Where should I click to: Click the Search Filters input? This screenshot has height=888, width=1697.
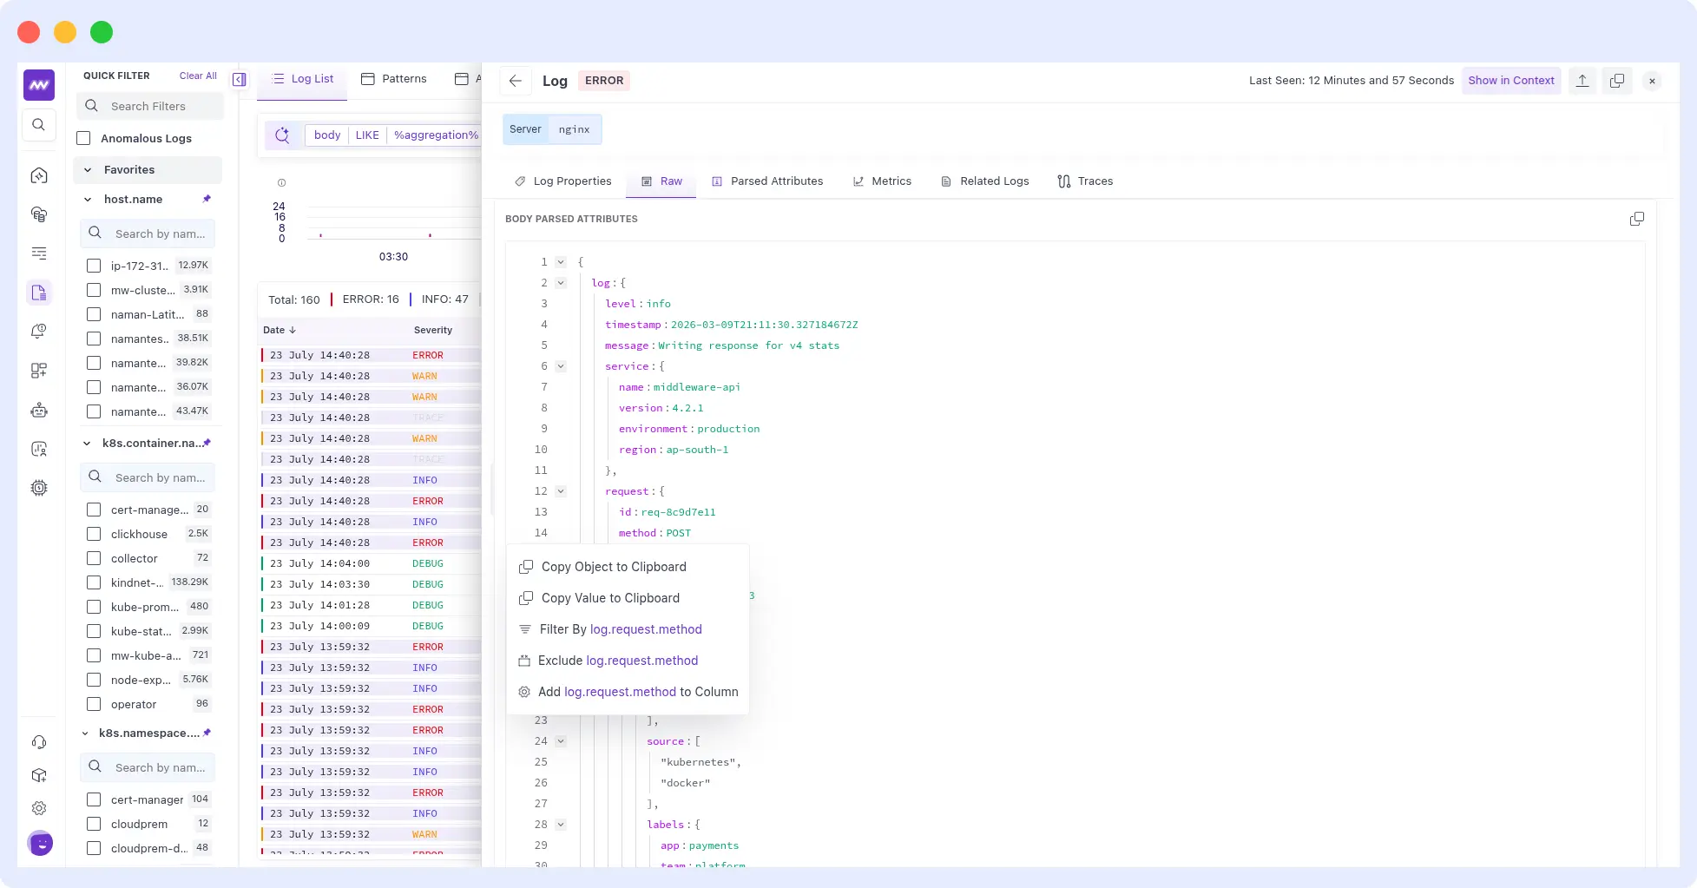pyautogui.click(x=151, y=106)
